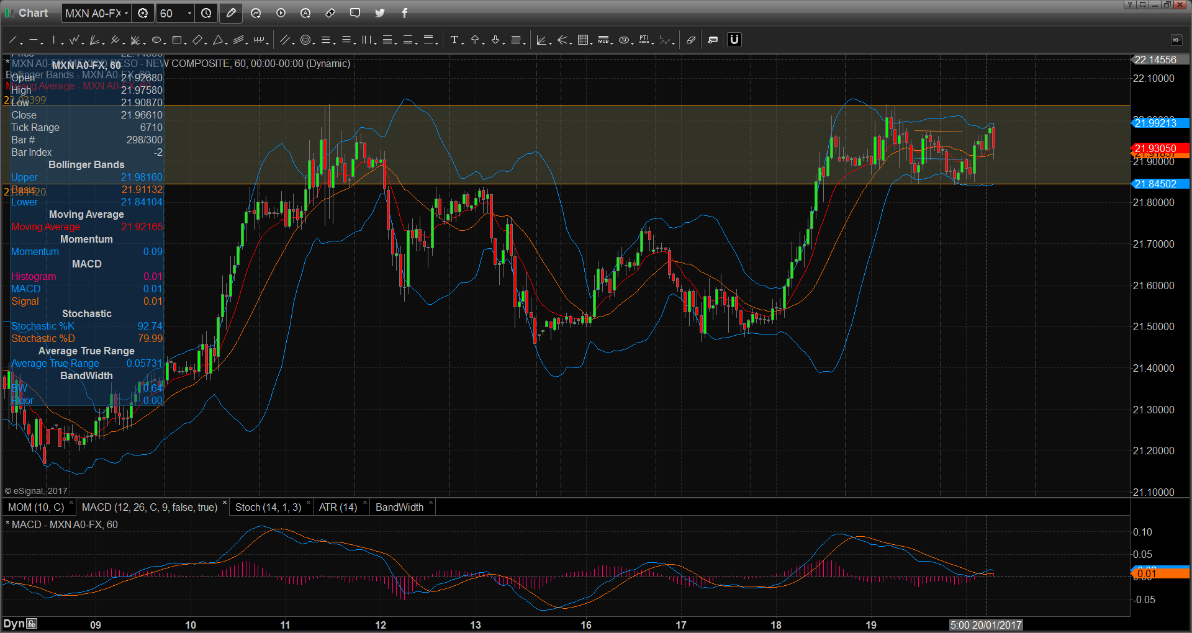The height and width of the screenshot is (633, 1192).
Task: Expand Fibonacci circles dropdown arrow
Action: coord(314,43)
